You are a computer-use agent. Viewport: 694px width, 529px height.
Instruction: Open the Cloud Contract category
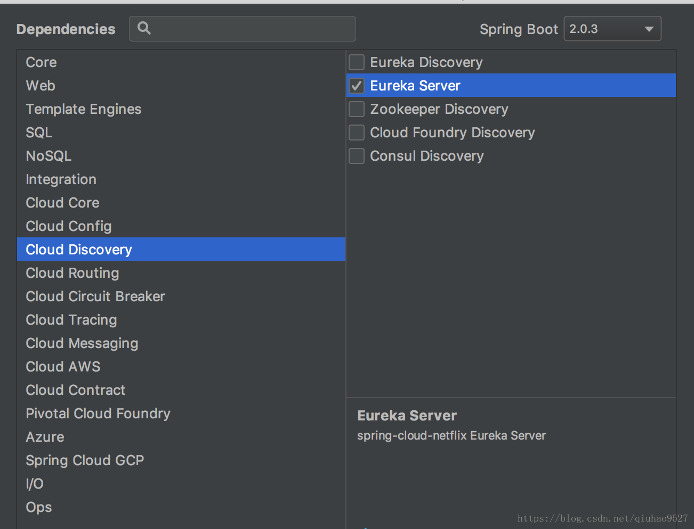[x=181, y=390]
